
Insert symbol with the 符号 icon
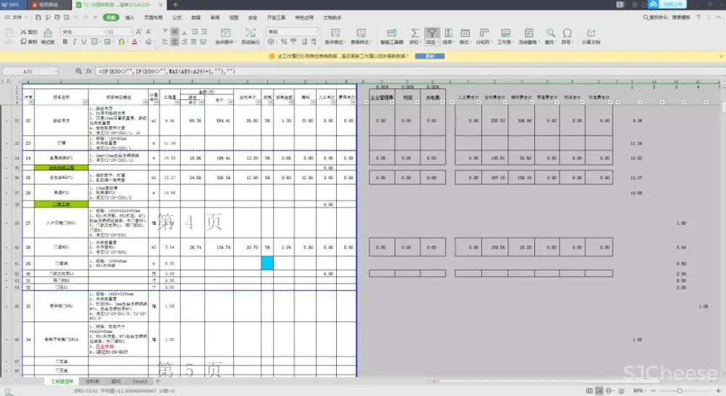pos(566,33)
